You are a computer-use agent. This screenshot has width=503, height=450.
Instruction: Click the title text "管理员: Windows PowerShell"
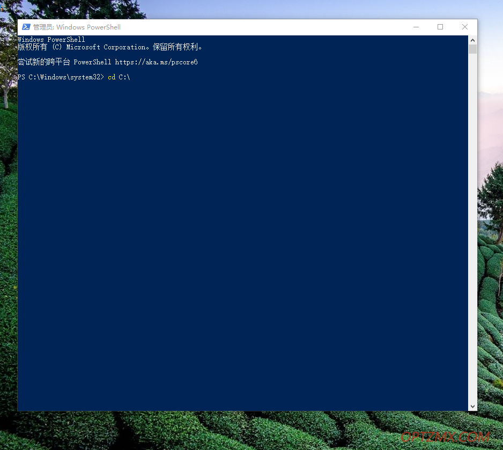[x=77, y=27]
